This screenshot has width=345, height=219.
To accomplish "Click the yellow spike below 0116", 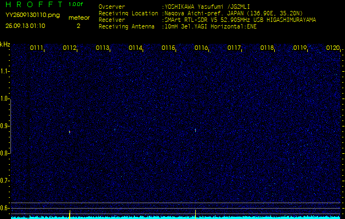I will pos(196,213).
